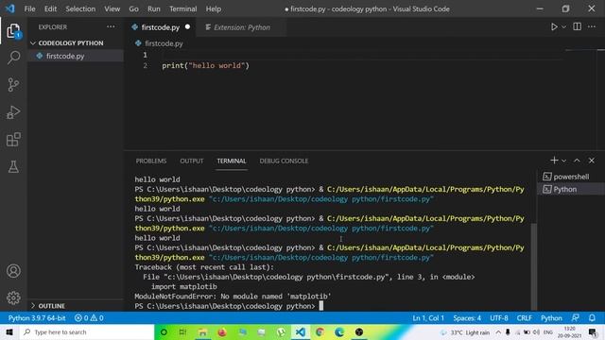Open Run and Debug view icon
The image size is (605, 340).
click(x=13, y=112)
